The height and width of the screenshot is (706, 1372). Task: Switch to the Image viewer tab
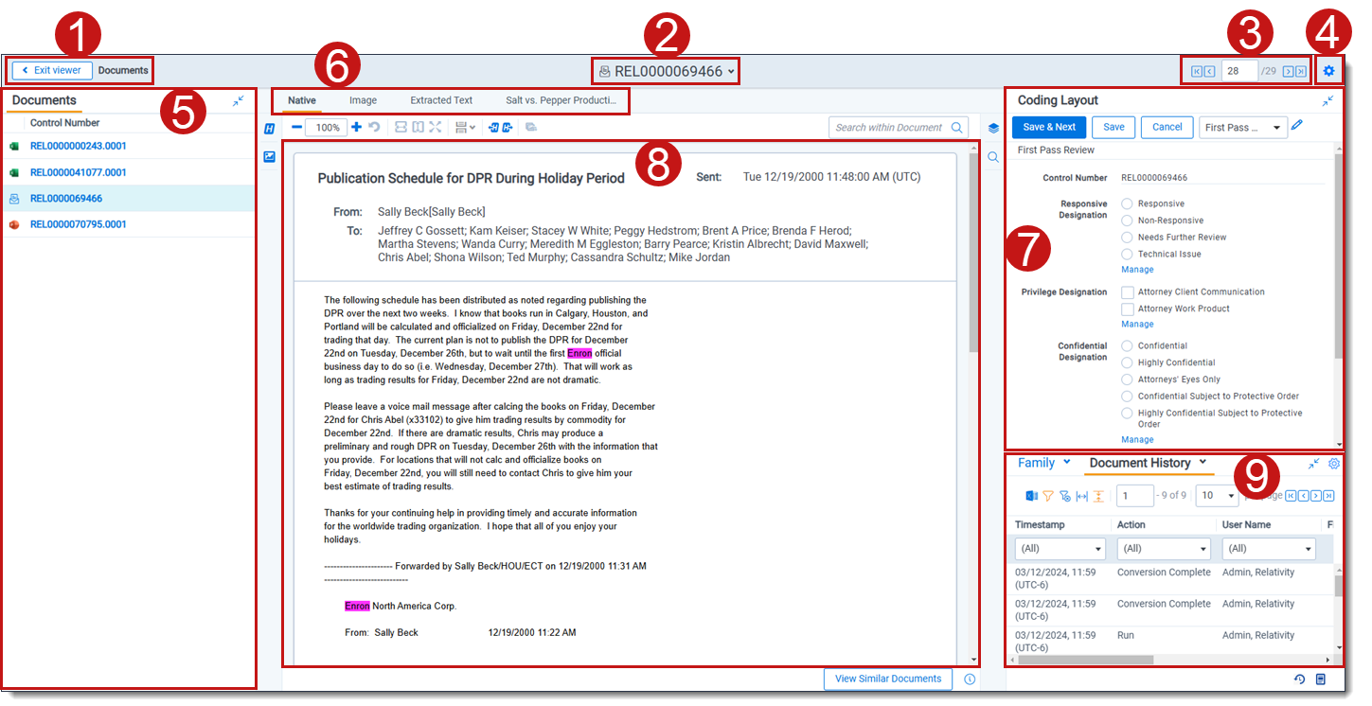click(363, 100)
